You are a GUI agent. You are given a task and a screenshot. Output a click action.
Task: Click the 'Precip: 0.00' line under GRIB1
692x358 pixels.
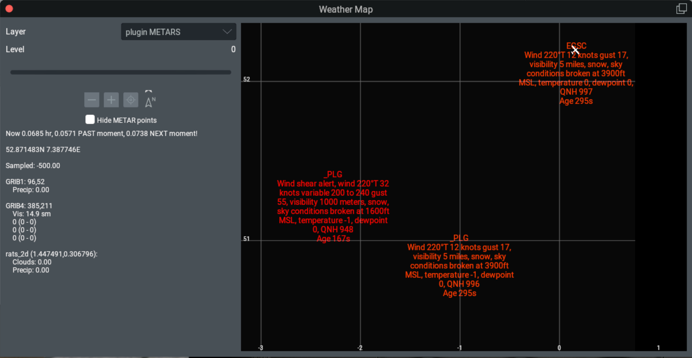tap(31, 190)
